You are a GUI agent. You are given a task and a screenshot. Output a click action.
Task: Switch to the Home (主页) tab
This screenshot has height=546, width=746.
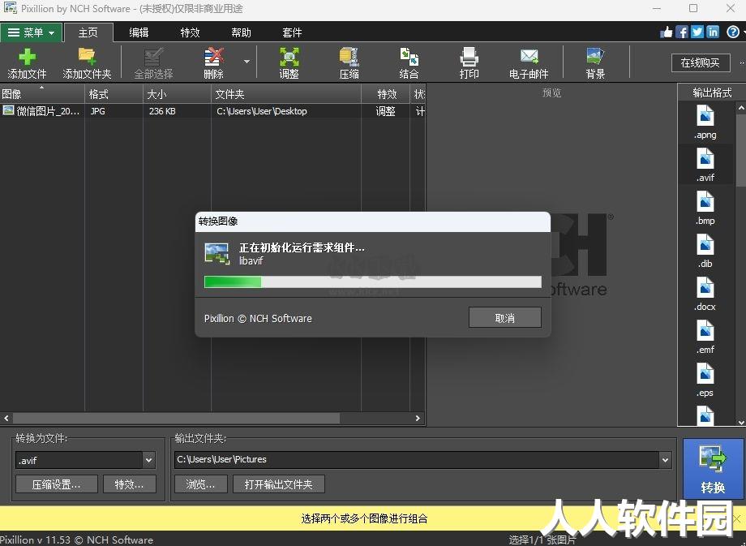coord(88,32)
